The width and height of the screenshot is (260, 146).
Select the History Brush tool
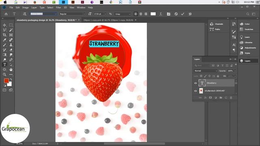coord(4,50)
